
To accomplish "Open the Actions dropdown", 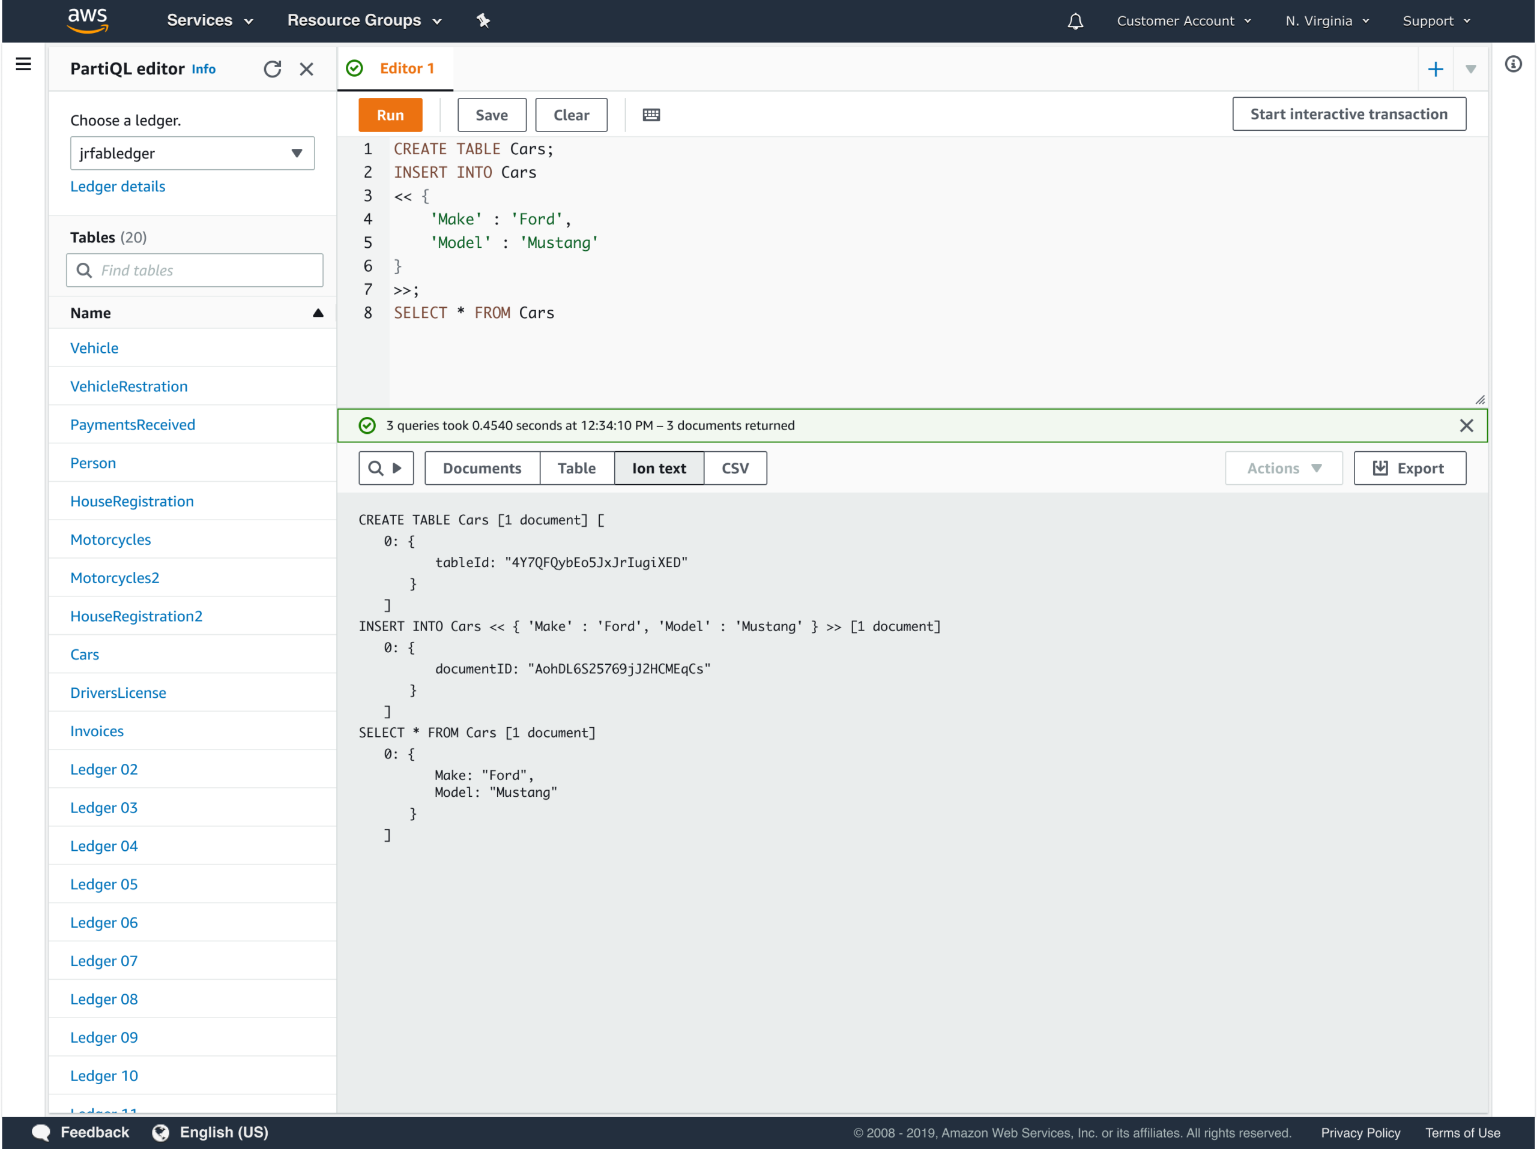I will [1282, 468].
